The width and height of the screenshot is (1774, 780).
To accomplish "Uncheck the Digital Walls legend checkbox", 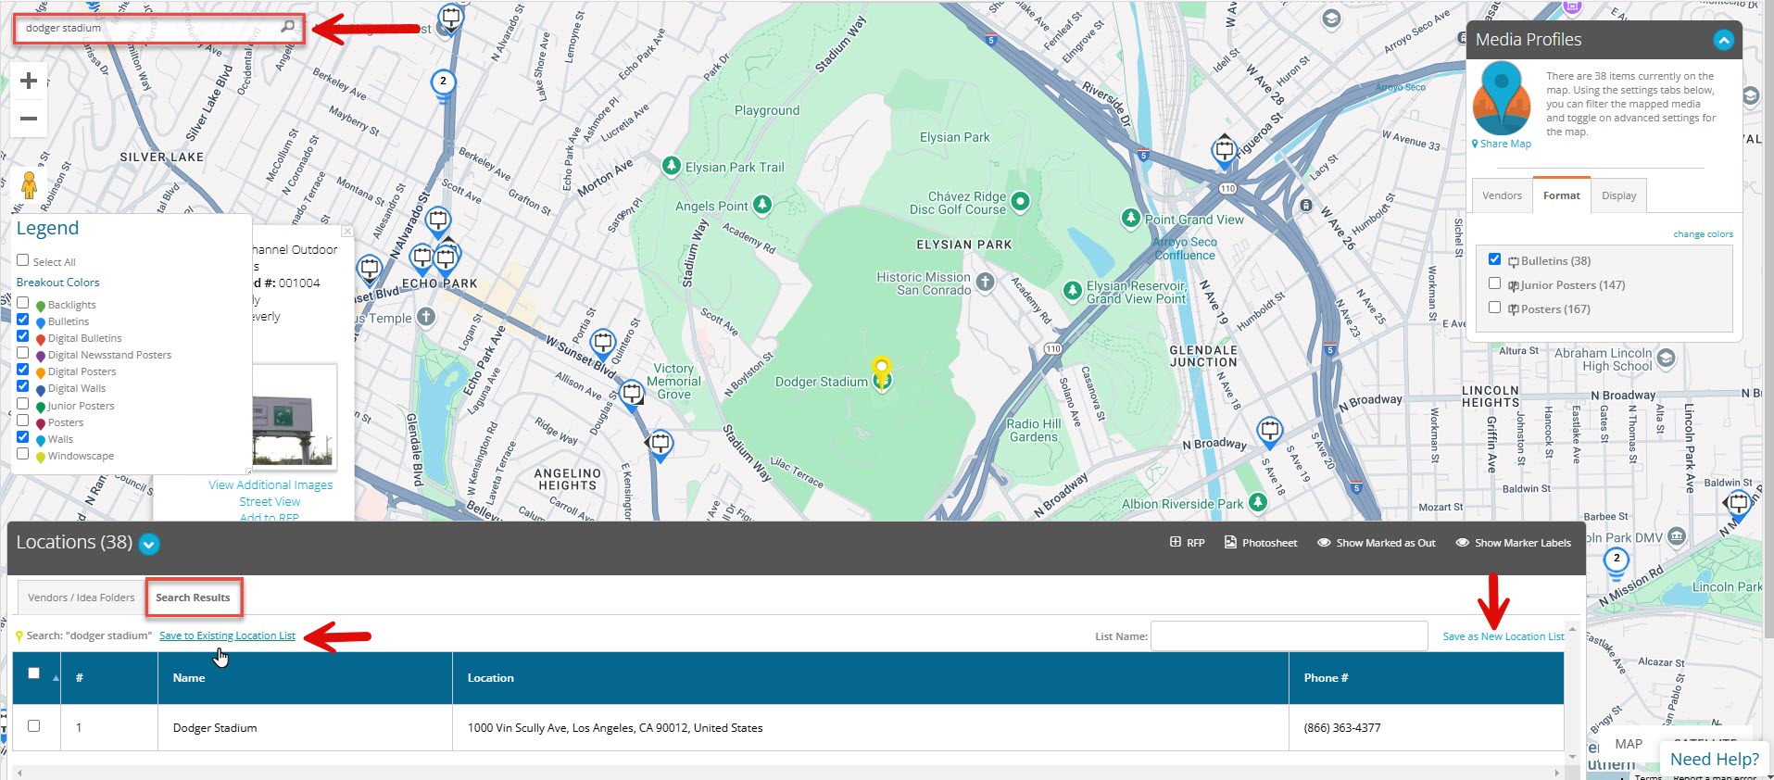I will coord(23,386).
